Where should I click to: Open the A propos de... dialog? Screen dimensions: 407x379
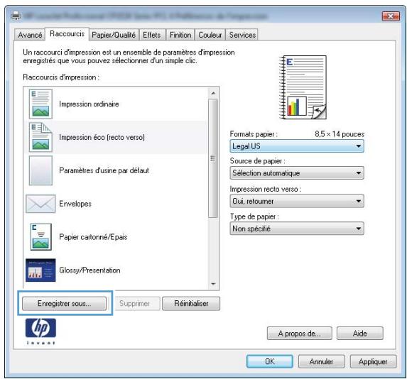299,334
